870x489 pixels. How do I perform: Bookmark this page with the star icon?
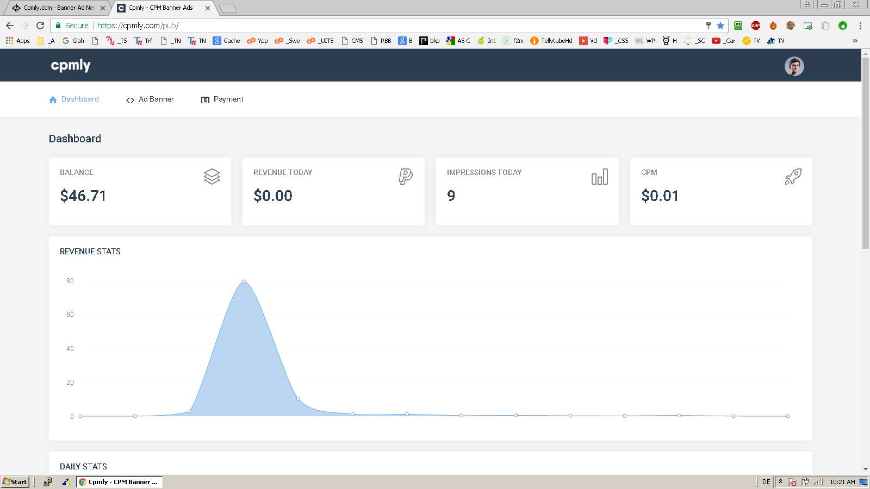point(720,26)
